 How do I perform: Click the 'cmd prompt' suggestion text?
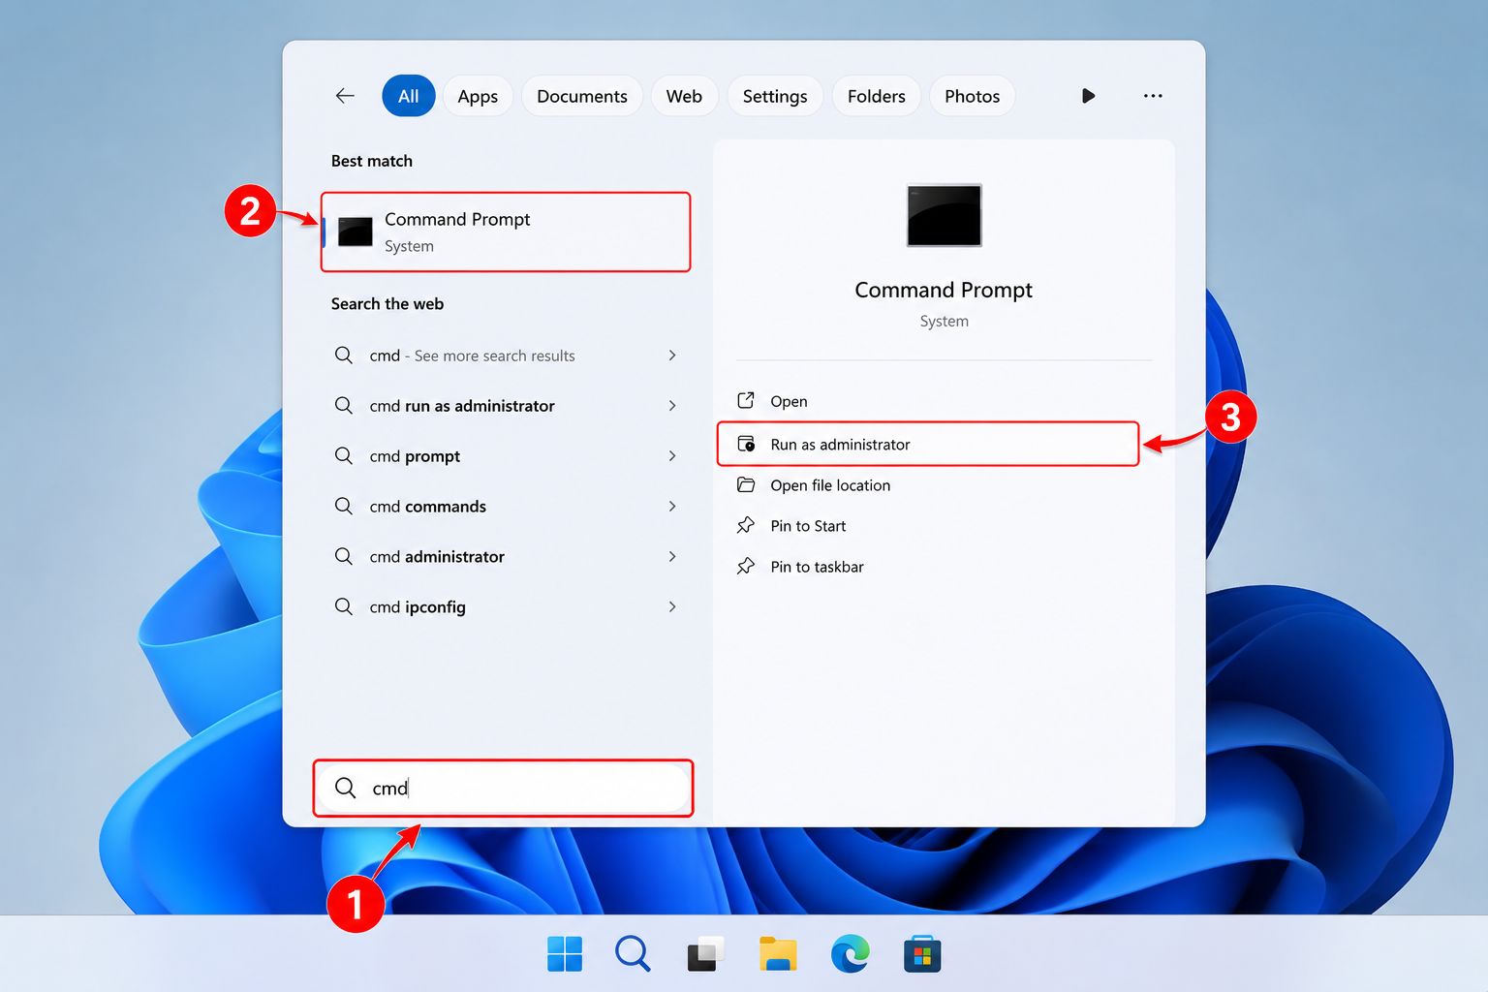(x=415, y=456)
